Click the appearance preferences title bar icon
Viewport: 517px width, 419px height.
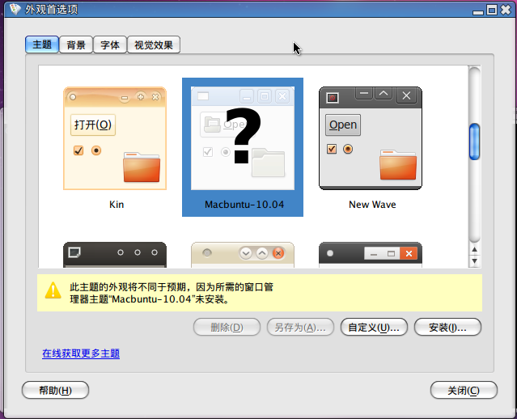tap(15, 9)
